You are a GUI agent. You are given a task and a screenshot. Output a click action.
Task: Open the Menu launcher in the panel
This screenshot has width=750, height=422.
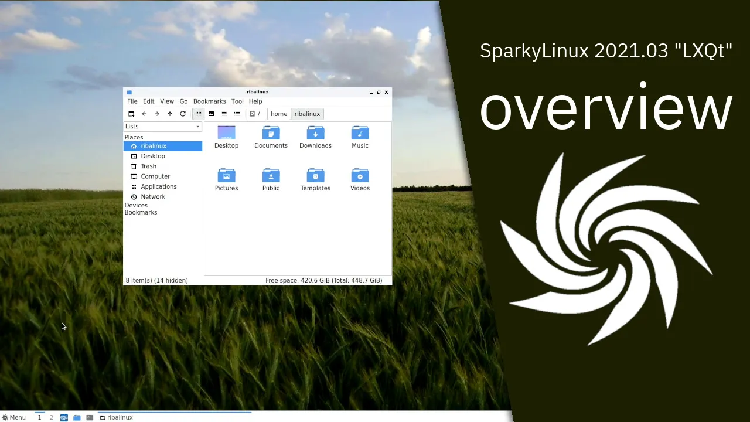[x=14, y=417]
